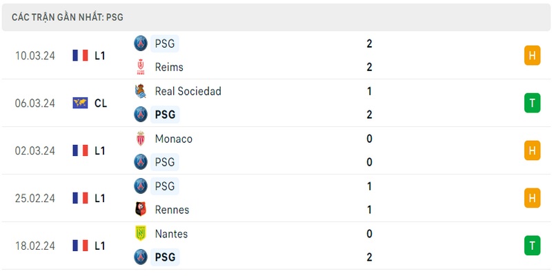Click the 'Các trận gần nhất: PSG' header
Image resolution: width=552 pixels, height=276 pixels.
point(67,17)
